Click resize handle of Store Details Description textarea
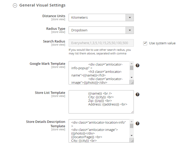178x148 pixels. pos(132,140)
